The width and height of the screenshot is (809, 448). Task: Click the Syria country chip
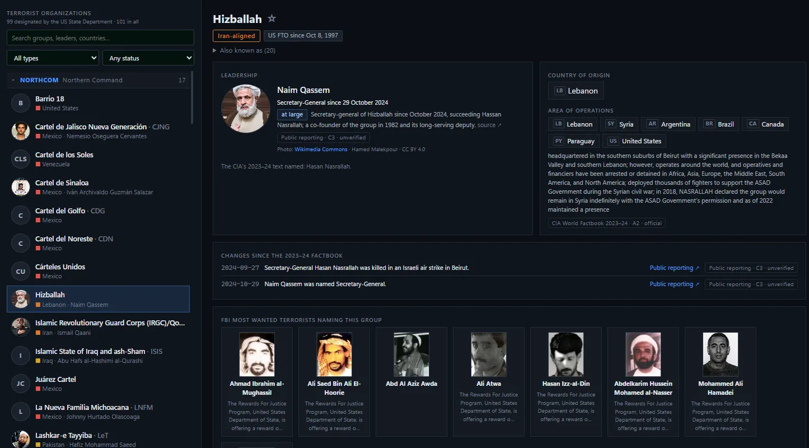(x=620, y=124)
